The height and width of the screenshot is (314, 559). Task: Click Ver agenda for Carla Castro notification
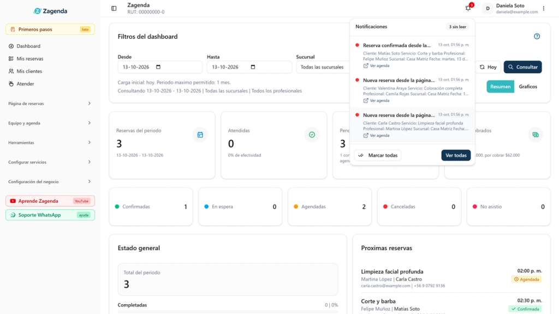377,136
